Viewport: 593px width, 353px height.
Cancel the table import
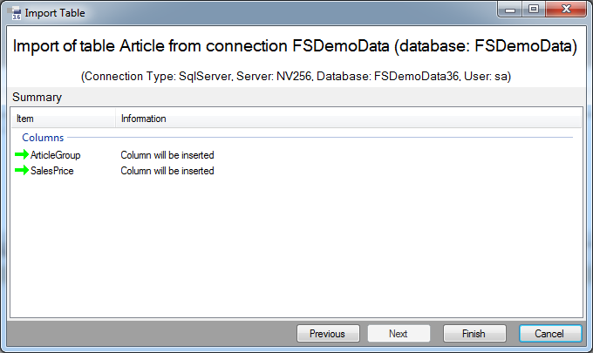(550, 334)
